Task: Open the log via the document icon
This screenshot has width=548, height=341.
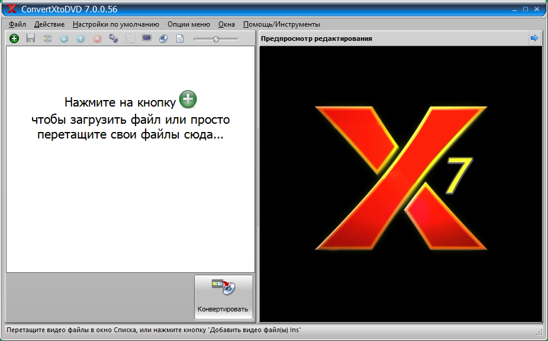Action: pos(179,38)
